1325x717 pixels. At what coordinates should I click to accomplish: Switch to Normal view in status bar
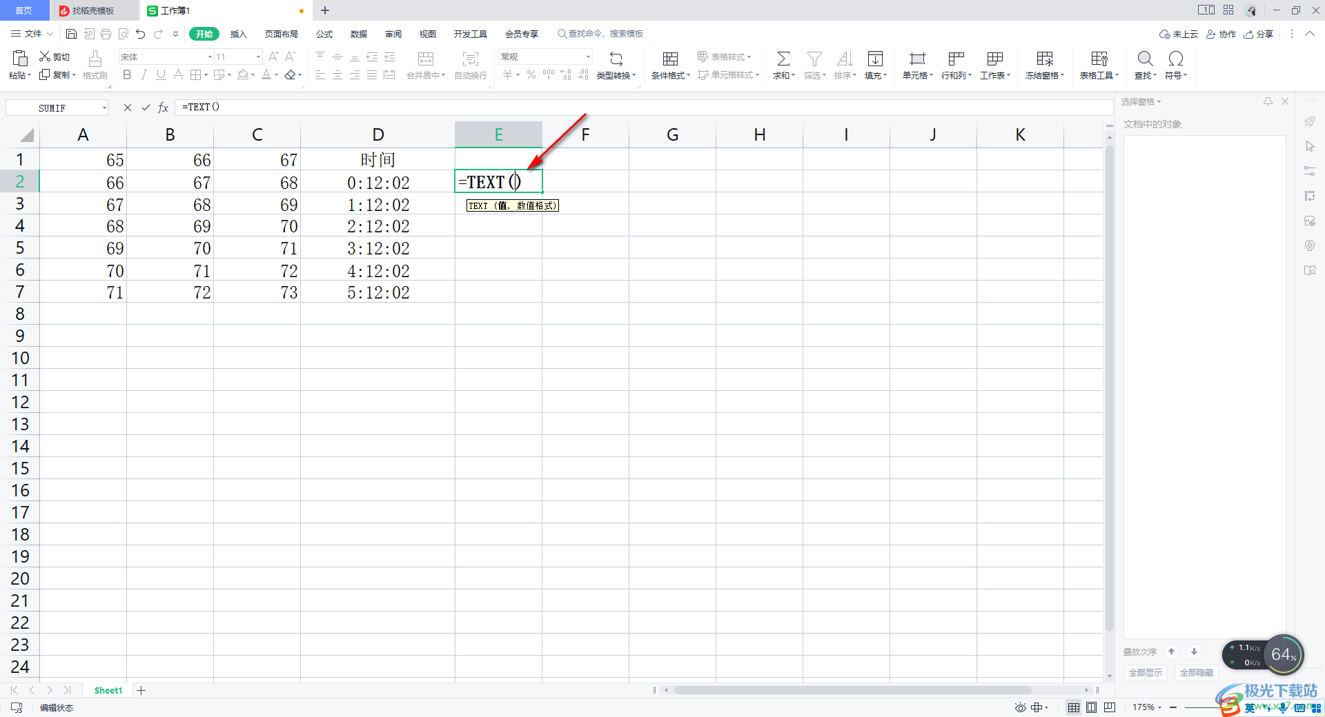pyautogui.click(x=1074, y=707)
